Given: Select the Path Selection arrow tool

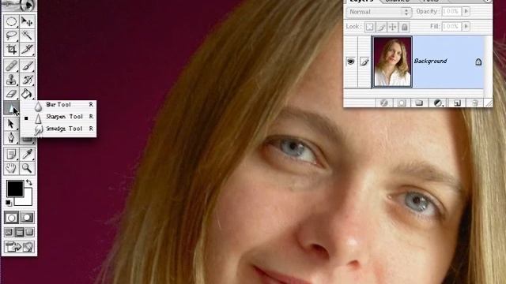Looking at the screenshot, I should (x=11, y=124).
